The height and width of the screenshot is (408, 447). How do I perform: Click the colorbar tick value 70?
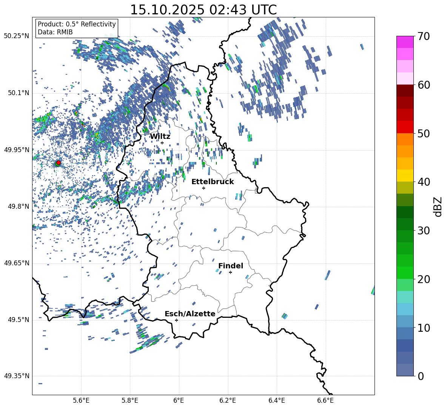click(x=424, y=36)
